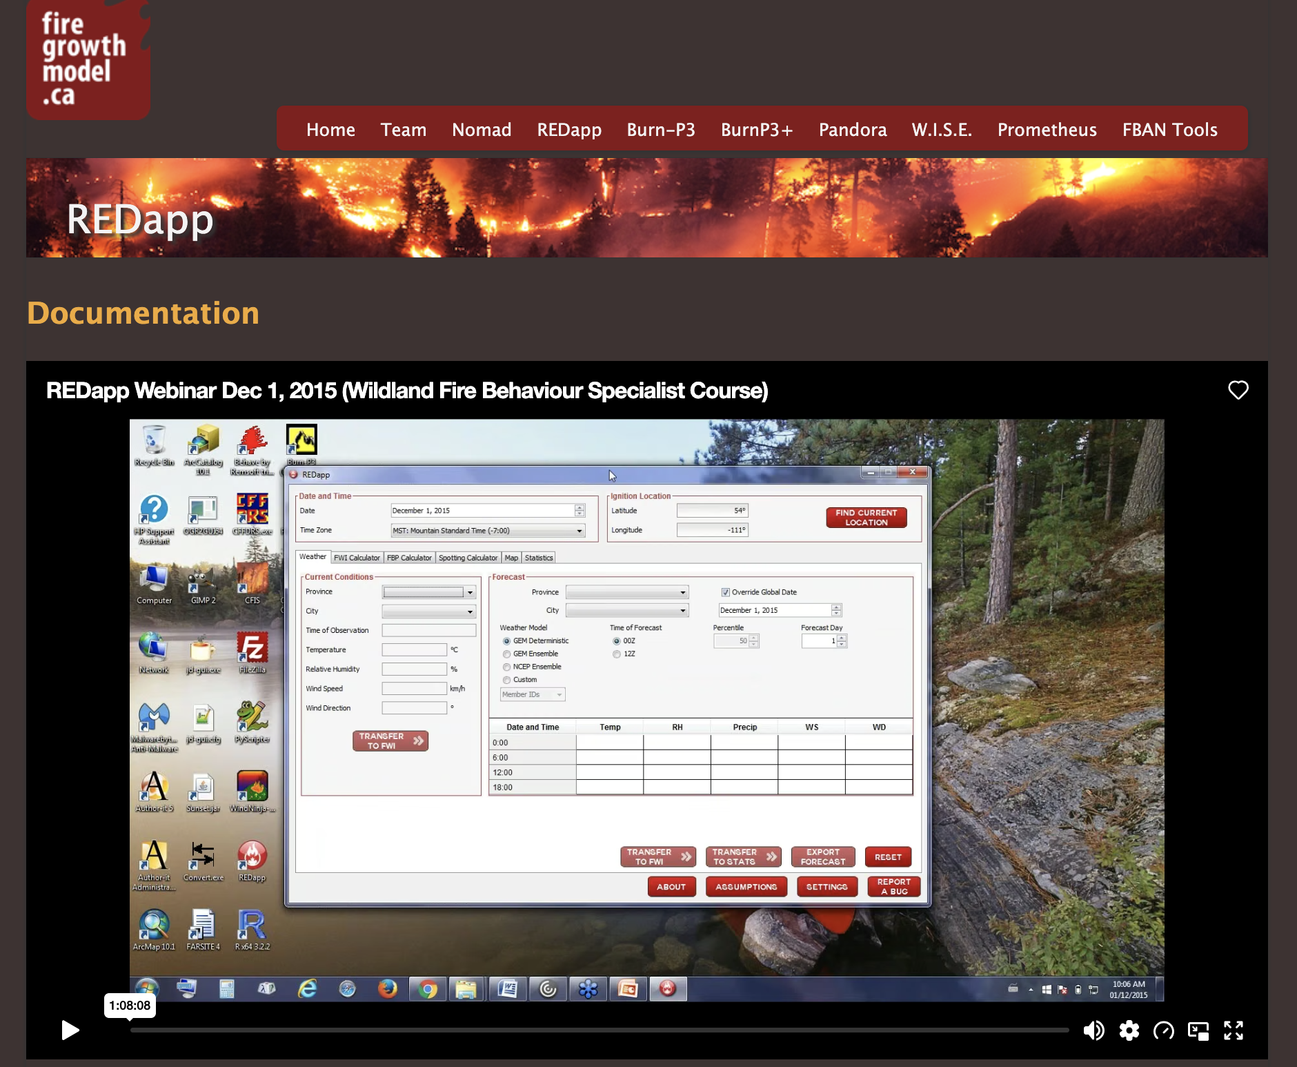This screenshot has height=1067, width=1297.
Task: Switch to the Spotting Calculator tab
Action: point(468,558)
